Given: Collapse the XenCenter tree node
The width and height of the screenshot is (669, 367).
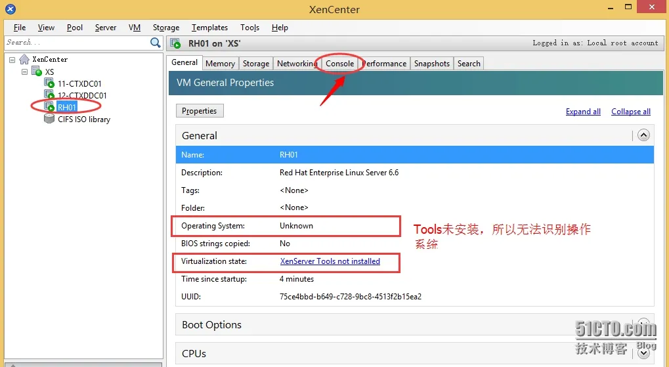Looking at the screenshot, I should 12,60.
